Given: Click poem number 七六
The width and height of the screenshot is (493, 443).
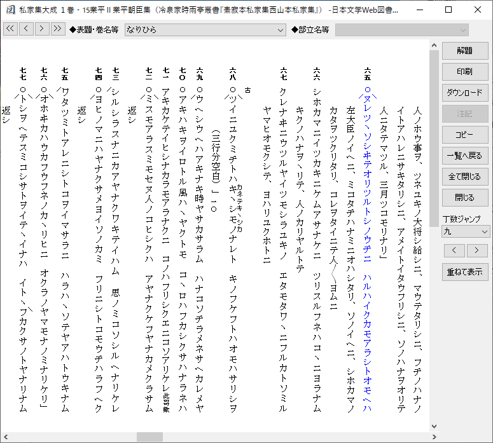Looking at the screenshot, I should click(44, 74).
